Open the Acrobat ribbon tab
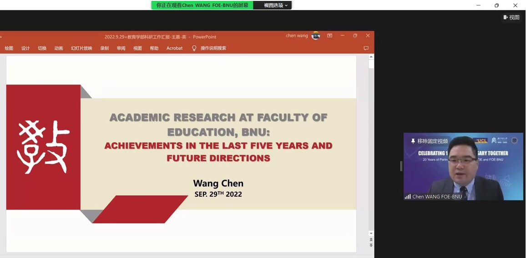The image size is (526, 258). pyautogui.click(x=174, y=48)
